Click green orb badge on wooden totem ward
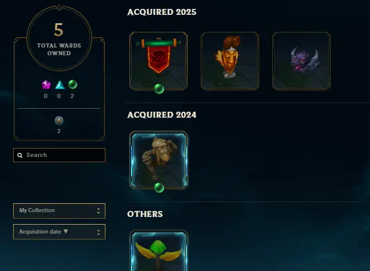Viewport: 370px width, 271px height. coord(159,188)
